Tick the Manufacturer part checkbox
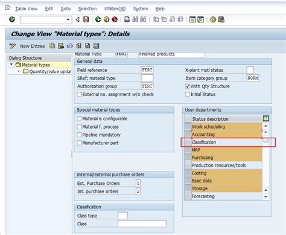Viewport: 286px width, 235px height. pos(79,143)
